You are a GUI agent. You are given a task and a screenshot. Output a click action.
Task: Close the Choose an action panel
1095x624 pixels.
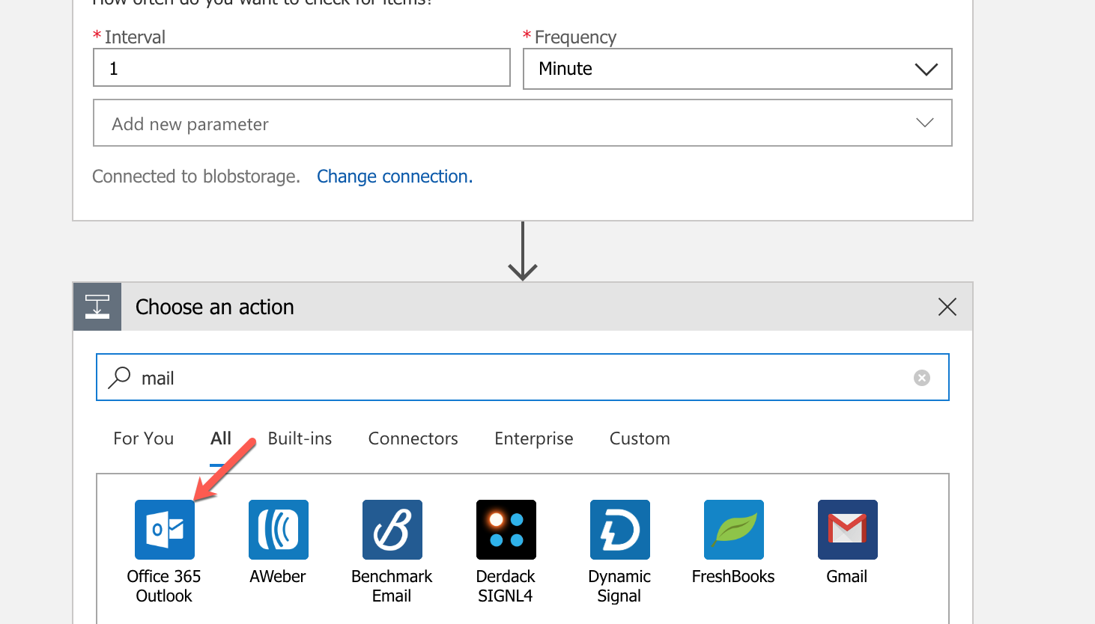point(947,307)
